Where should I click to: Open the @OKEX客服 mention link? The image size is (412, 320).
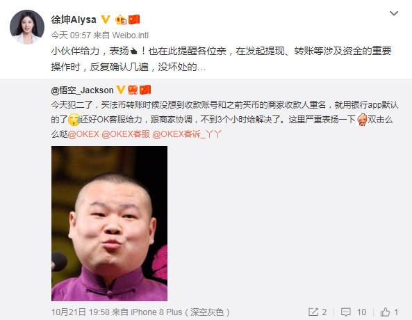pyautogui.click(x=126, y=134)
